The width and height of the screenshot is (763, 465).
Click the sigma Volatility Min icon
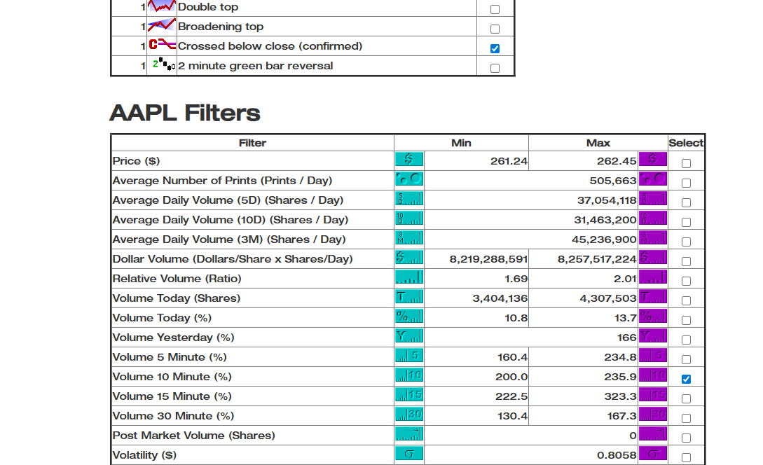[x=409, y=454]
